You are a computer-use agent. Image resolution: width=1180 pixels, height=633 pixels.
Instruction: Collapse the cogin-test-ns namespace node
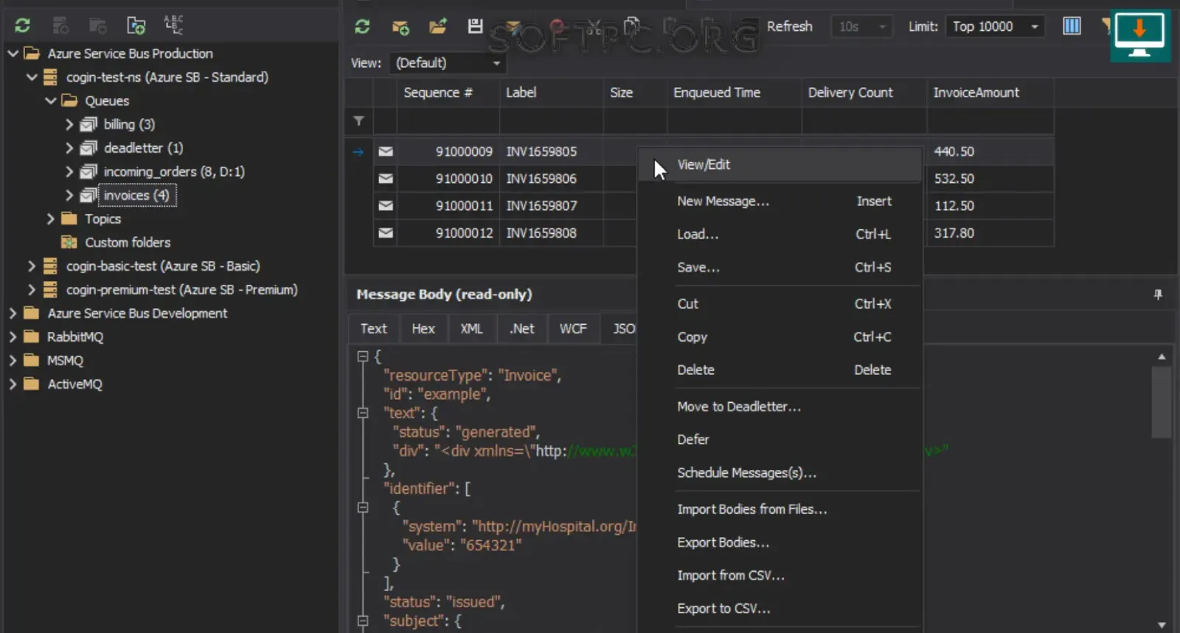tap(32, 77)
